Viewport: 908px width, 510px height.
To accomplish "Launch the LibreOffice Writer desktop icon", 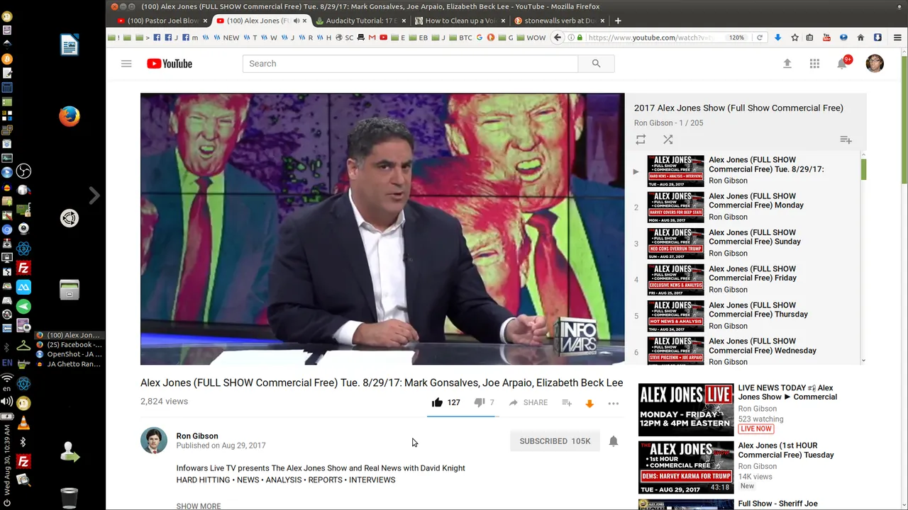I will tap(70, 45).
